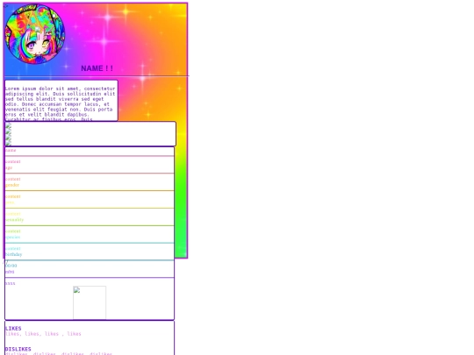474x355 pixels.
Task: Click the "species" row label
Action: coord(12,237)
